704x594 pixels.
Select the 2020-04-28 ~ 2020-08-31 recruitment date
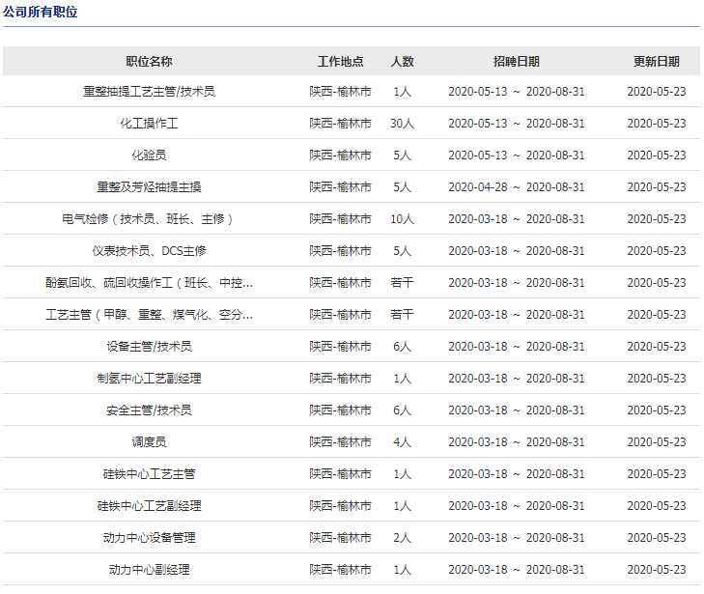(x=517, y=187)
